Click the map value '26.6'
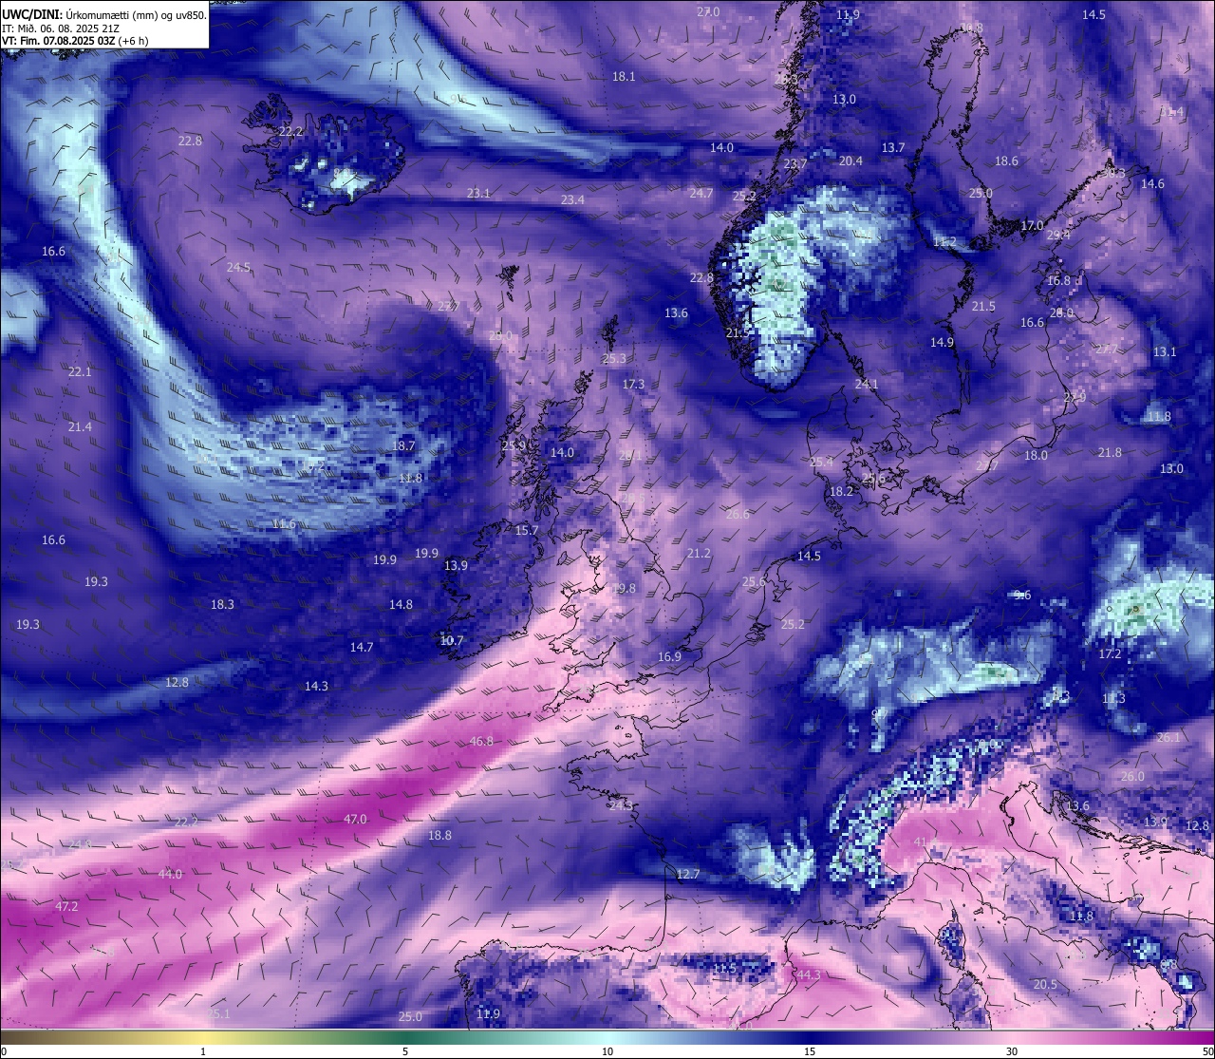 [738, 515]
